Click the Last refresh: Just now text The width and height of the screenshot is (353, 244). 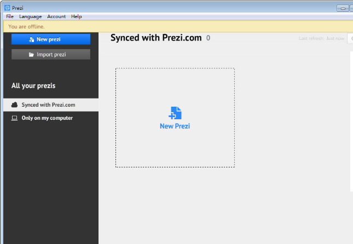pyautogui.click(x=321, y=38)
